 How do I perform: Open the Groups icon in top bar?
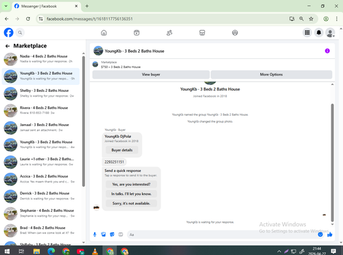pos(235,33)
